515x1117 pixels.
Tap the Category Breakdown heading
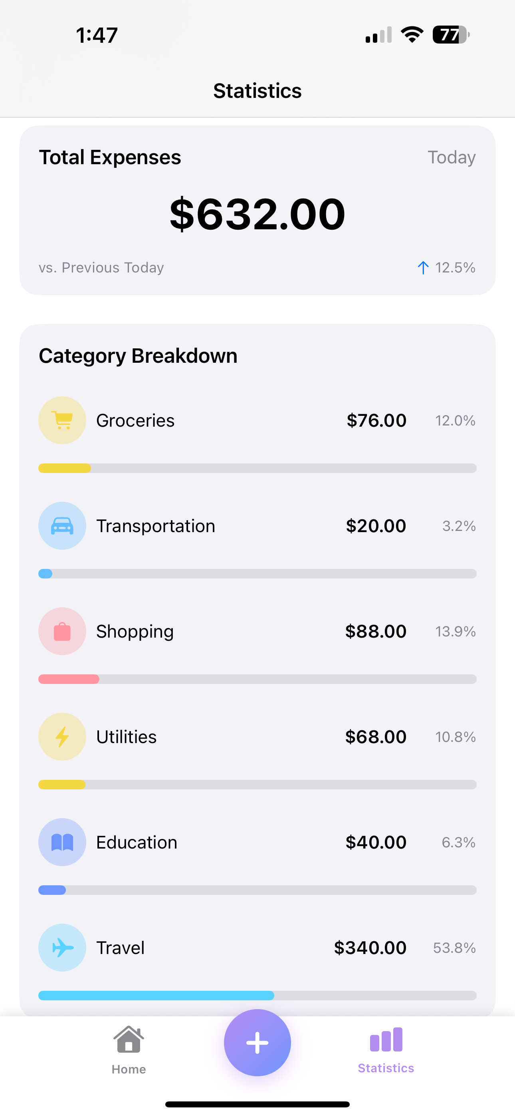click(138, 356)
